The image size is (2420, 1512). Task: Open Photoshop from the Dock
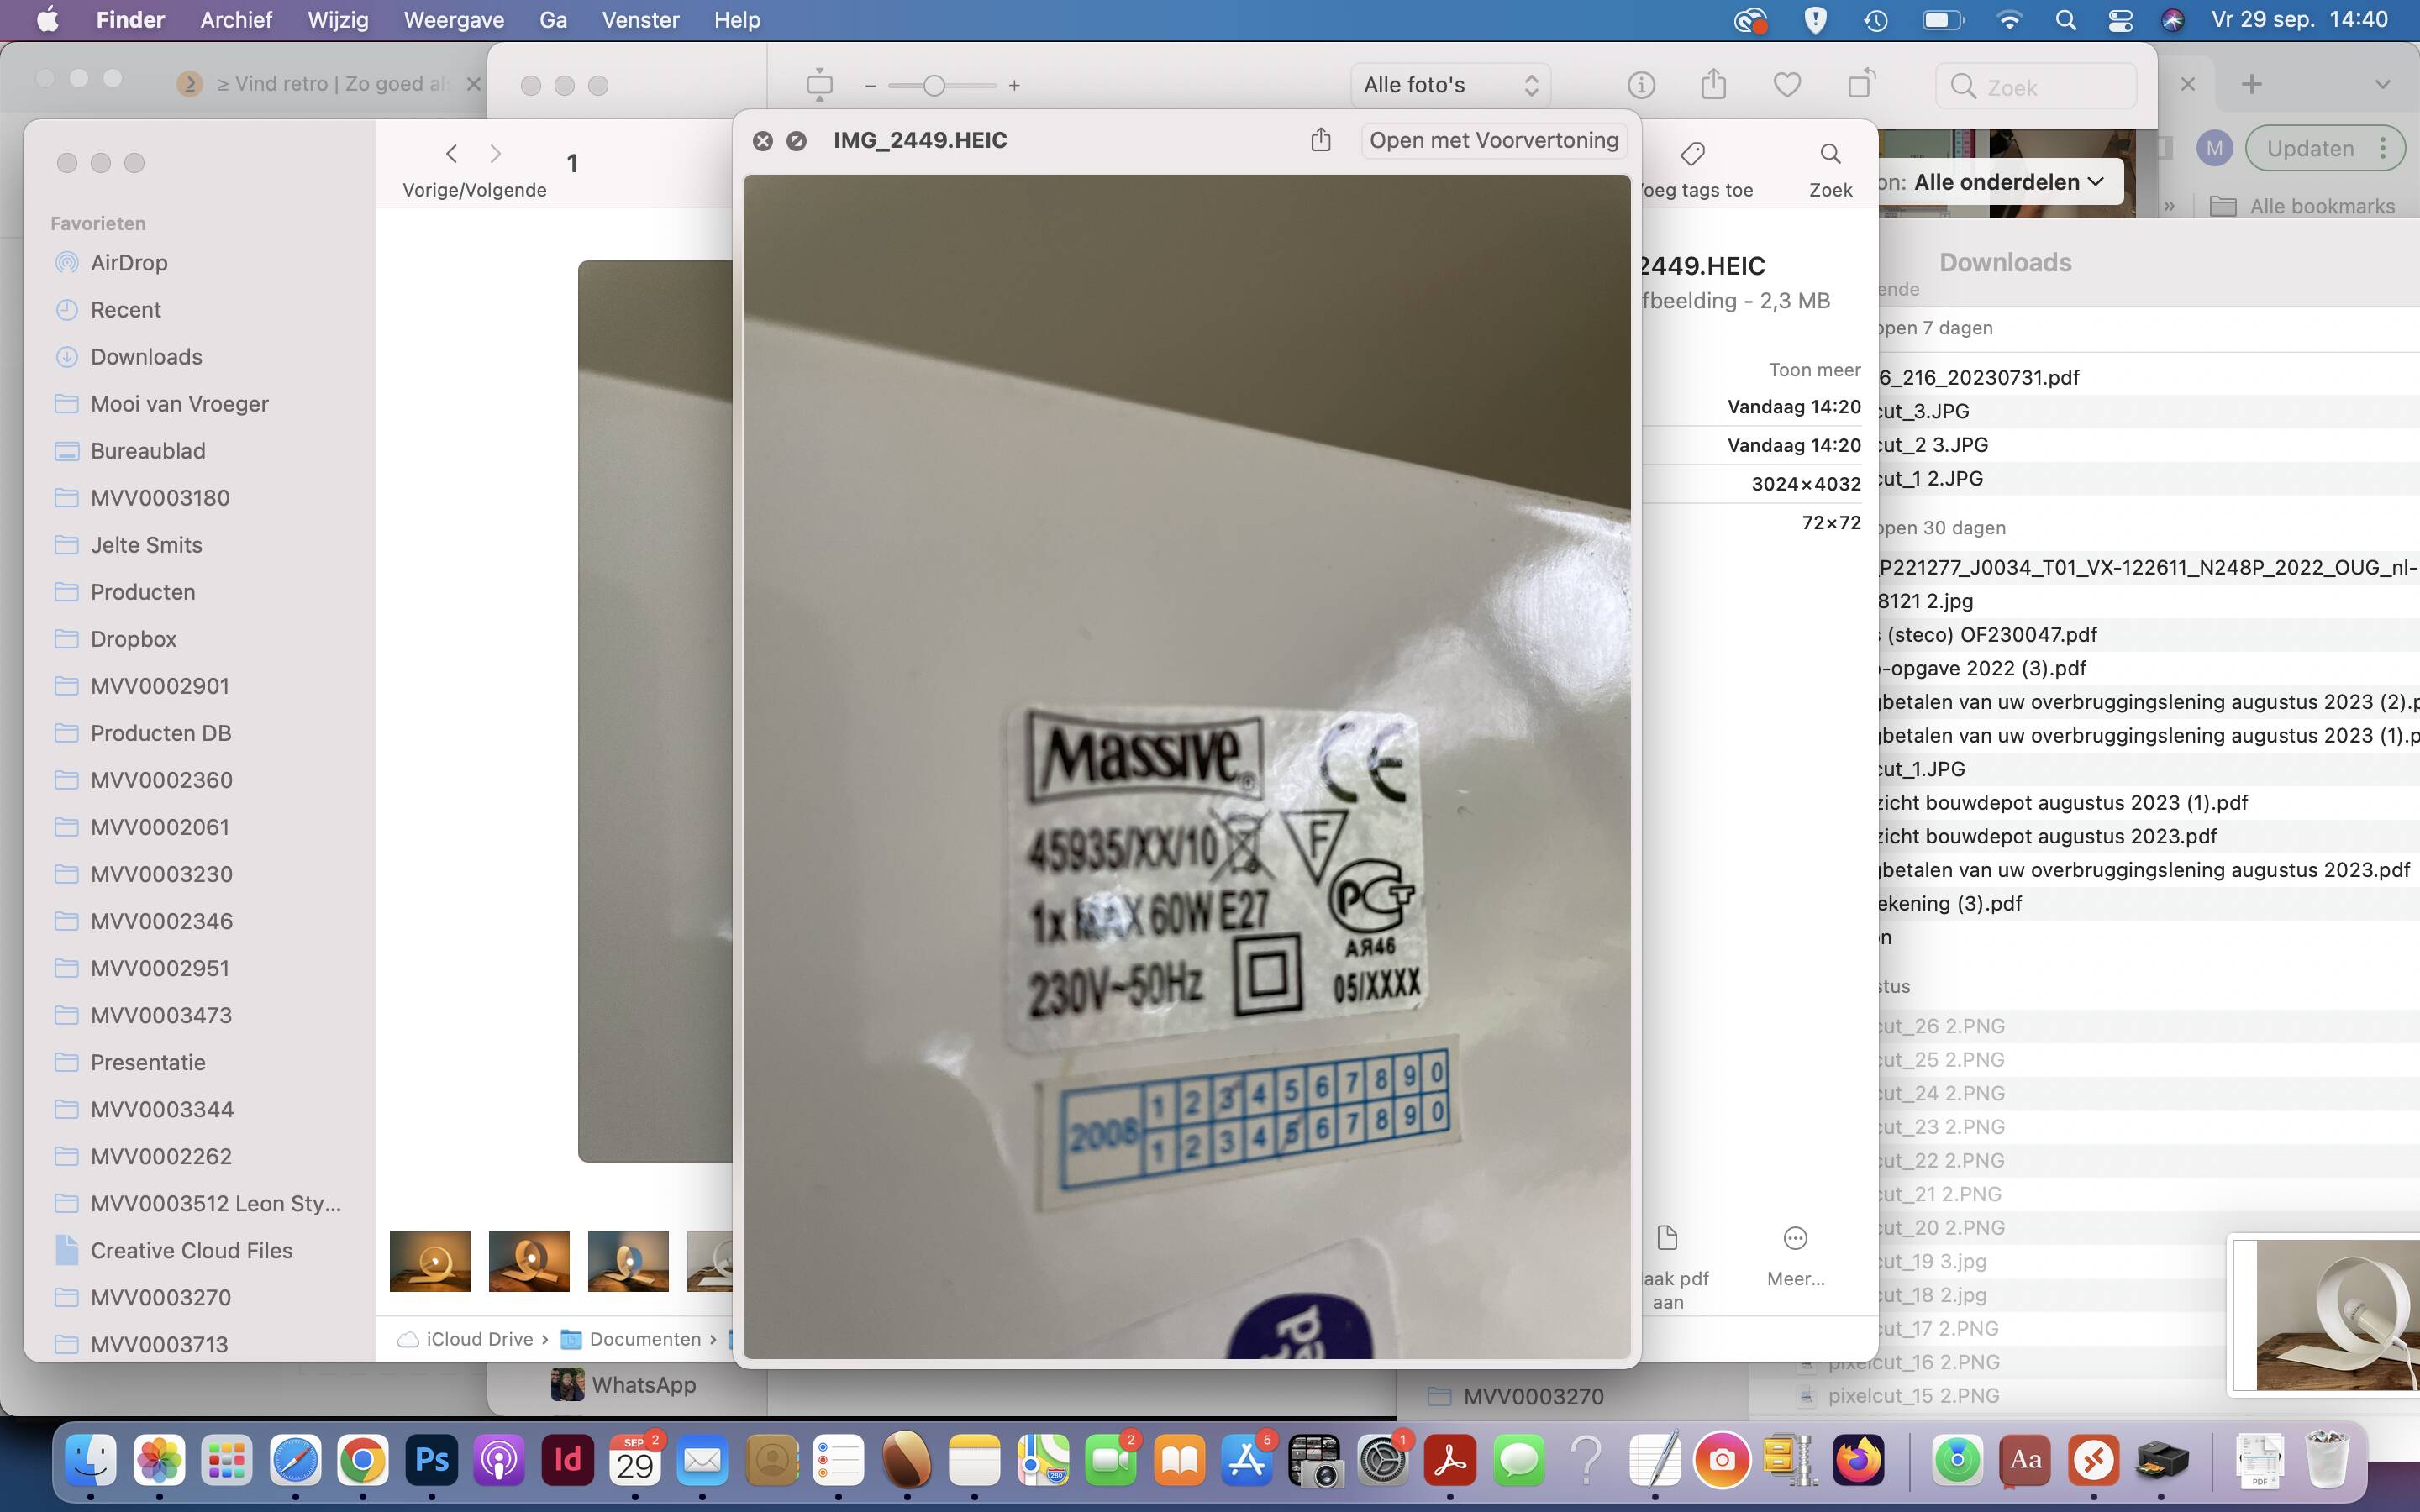tap(431, 1460)
